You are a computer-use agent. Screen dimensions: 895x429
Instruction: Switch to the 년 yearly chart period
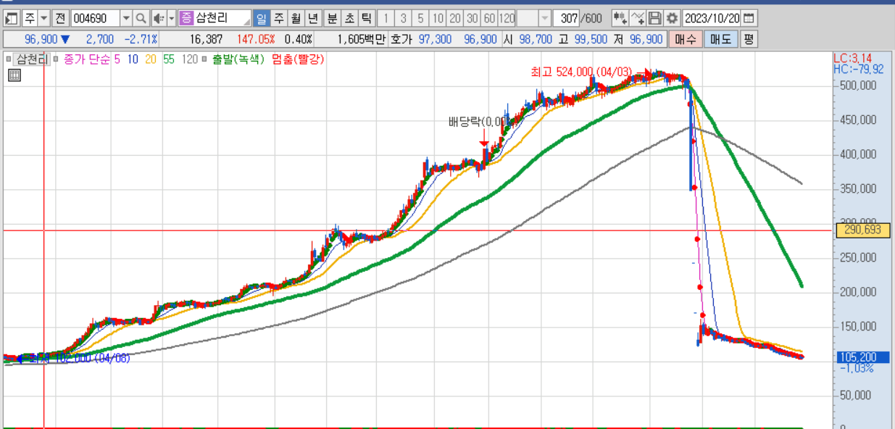[312, 18]
